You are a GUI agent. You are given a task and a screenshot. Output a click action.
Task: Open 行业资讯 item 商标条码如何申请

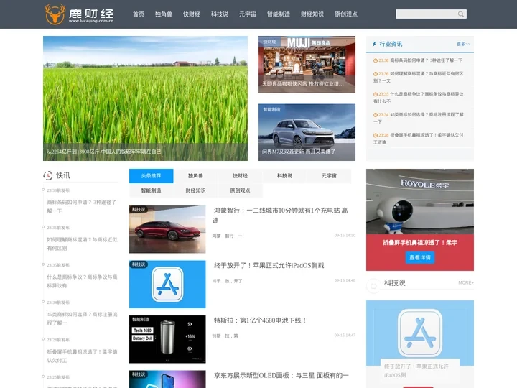point(426,60)
